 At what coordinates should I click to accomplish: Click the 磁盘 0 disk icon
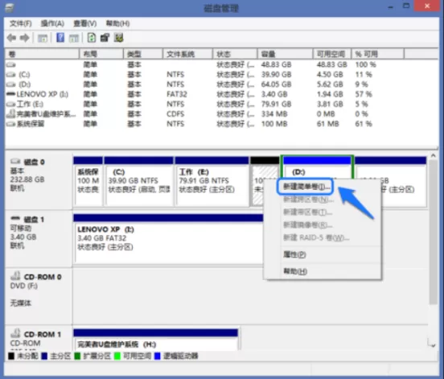[x=15, y=162]
